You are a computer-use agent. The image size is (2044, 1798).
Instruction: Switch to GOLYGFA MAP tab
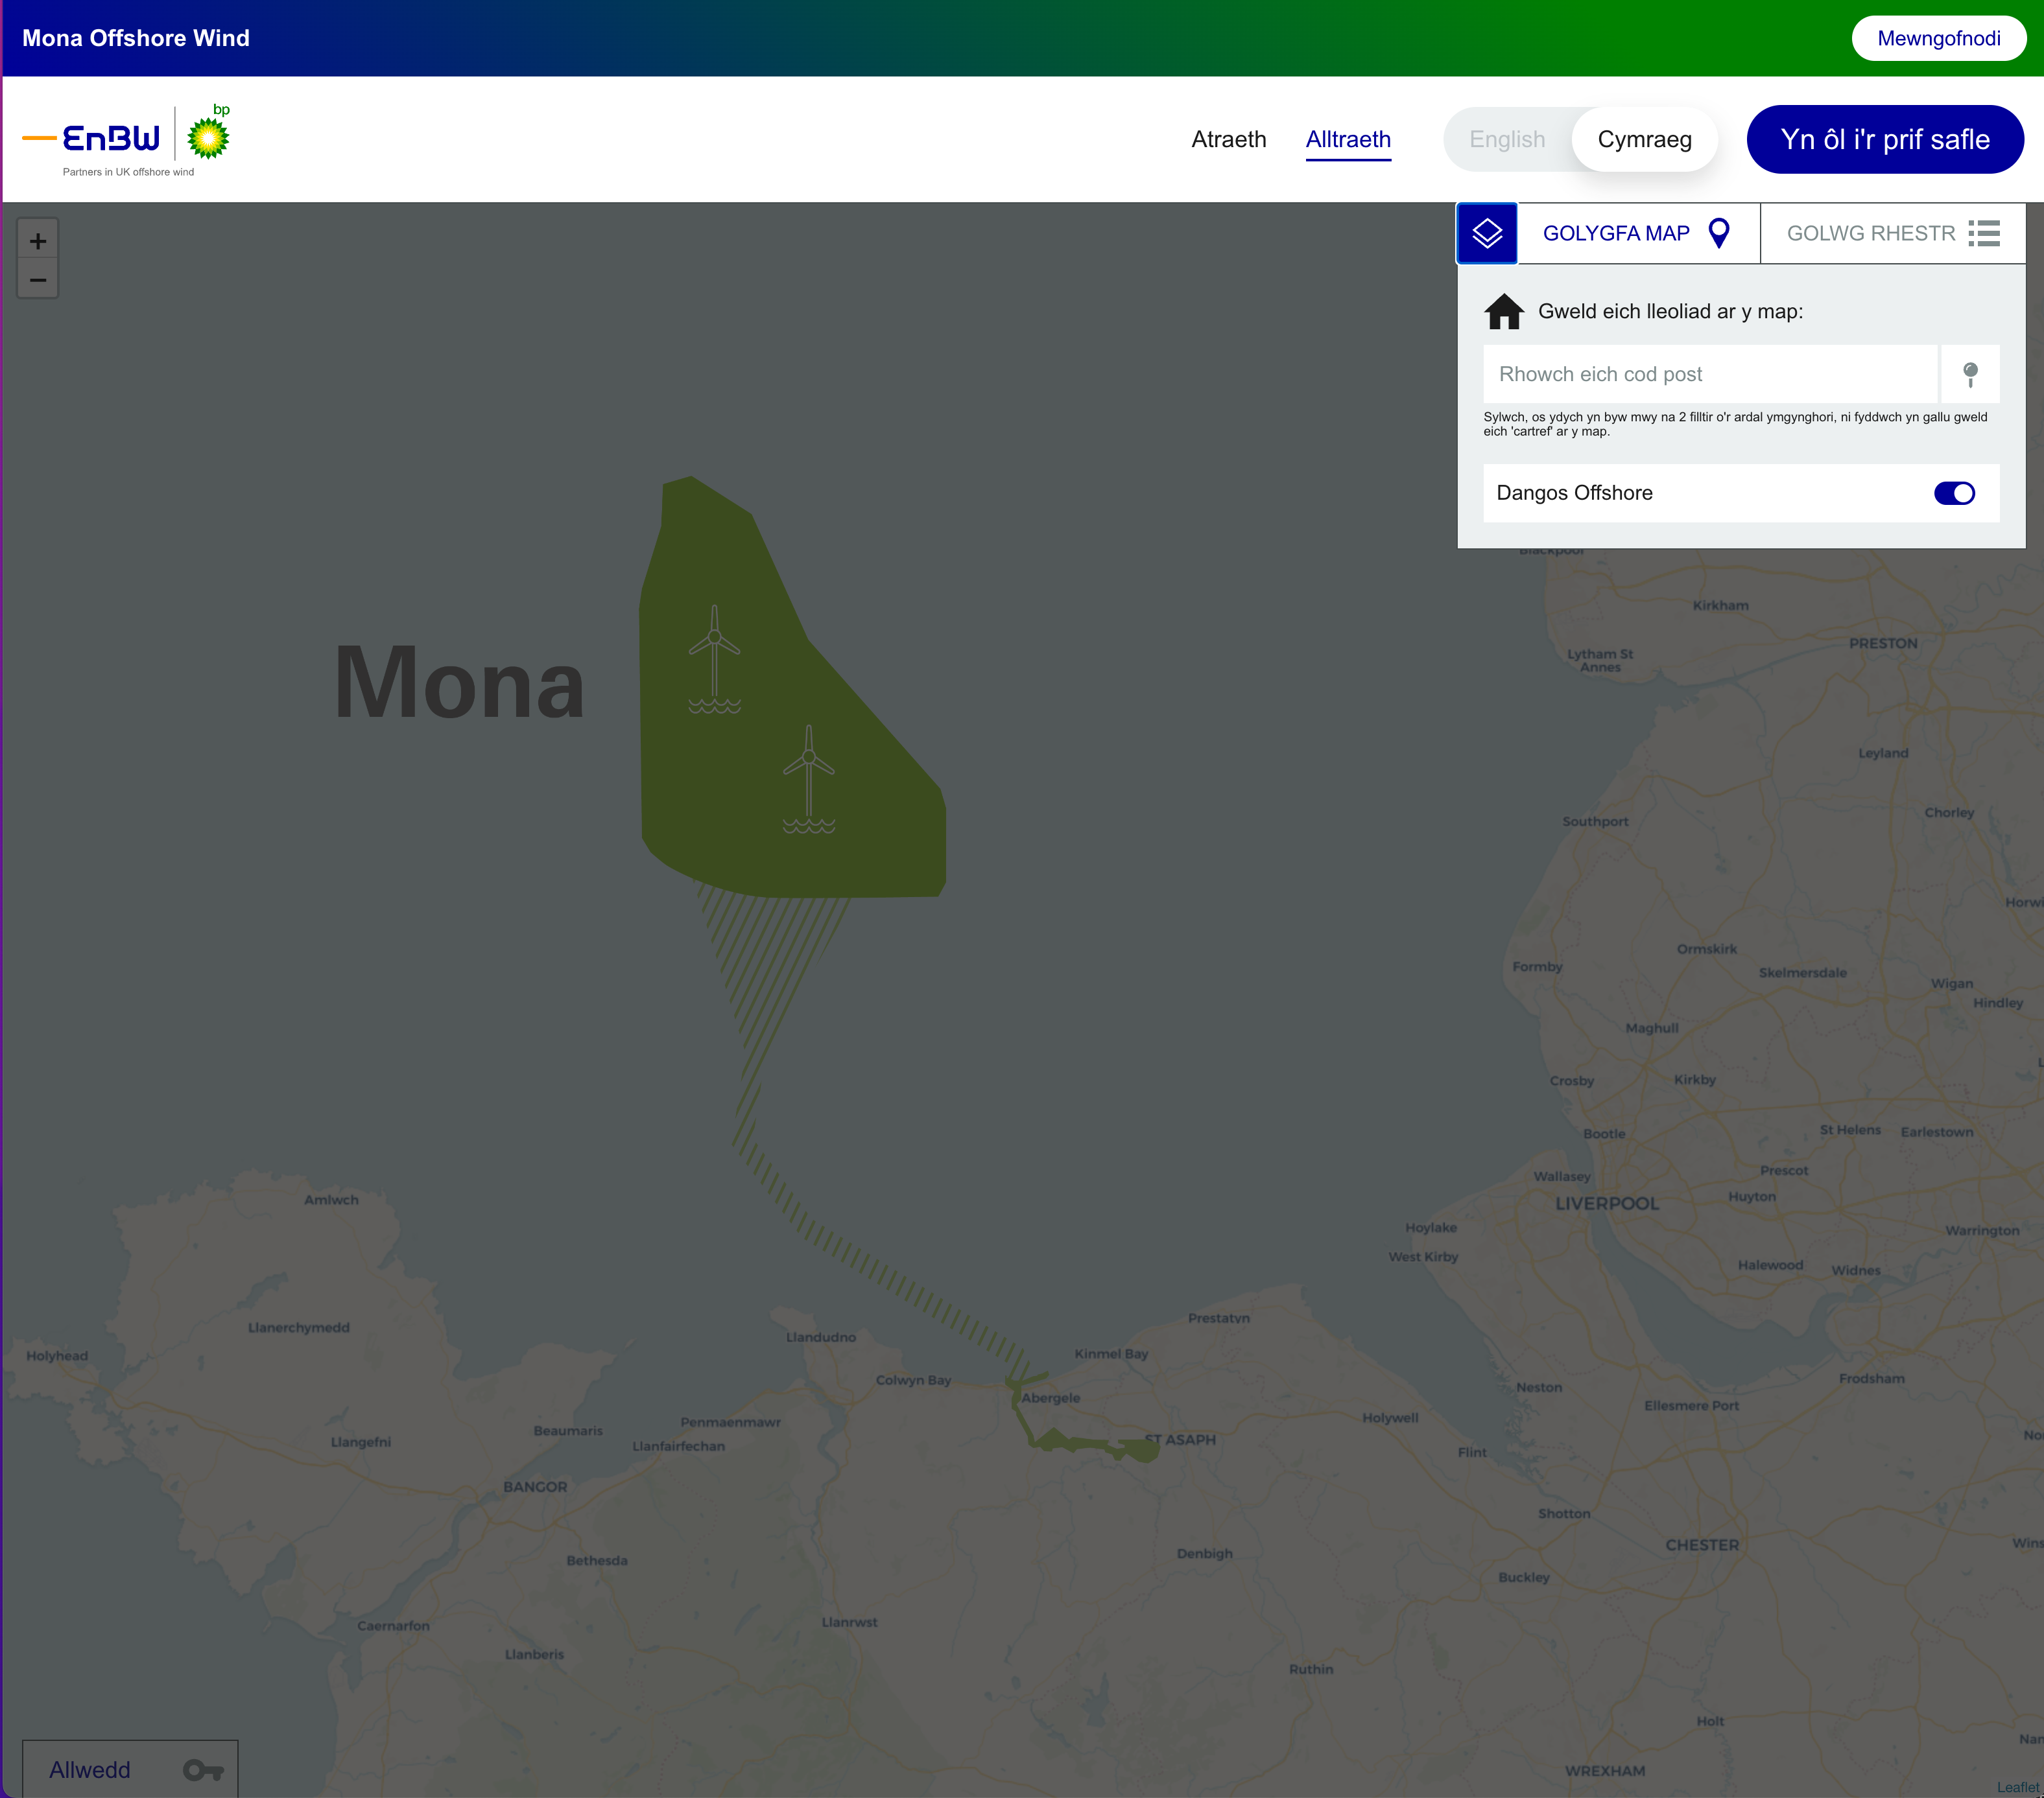[x=1638, y=234]
